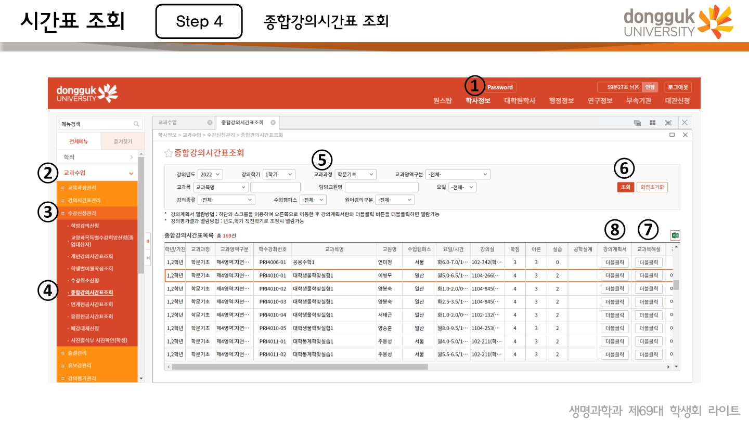Open 폐강대체신청 in the sidebar
This screenshot has height=421, width=749.
pyautogui.click(x=85, y=328)
